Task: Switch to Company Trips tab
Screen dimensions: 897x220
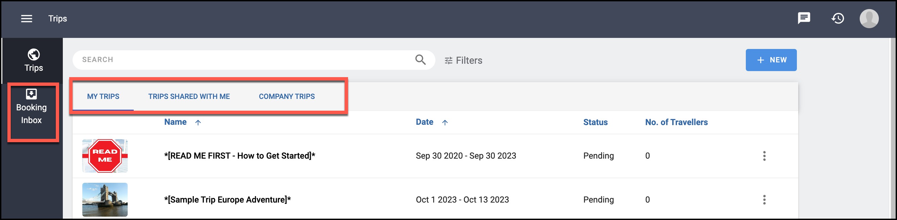Action: (287, 96)
